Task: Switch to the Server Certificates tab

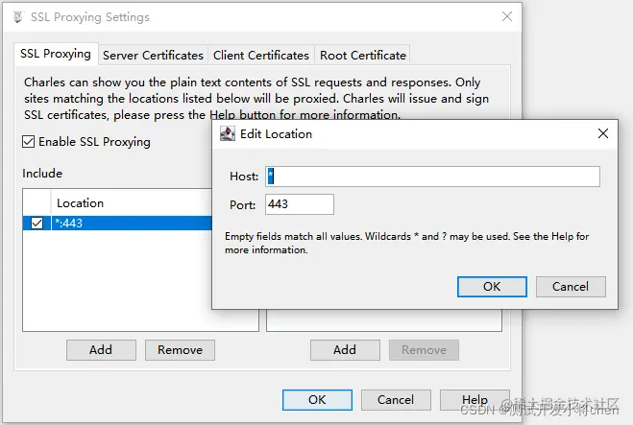Action: 153,56
